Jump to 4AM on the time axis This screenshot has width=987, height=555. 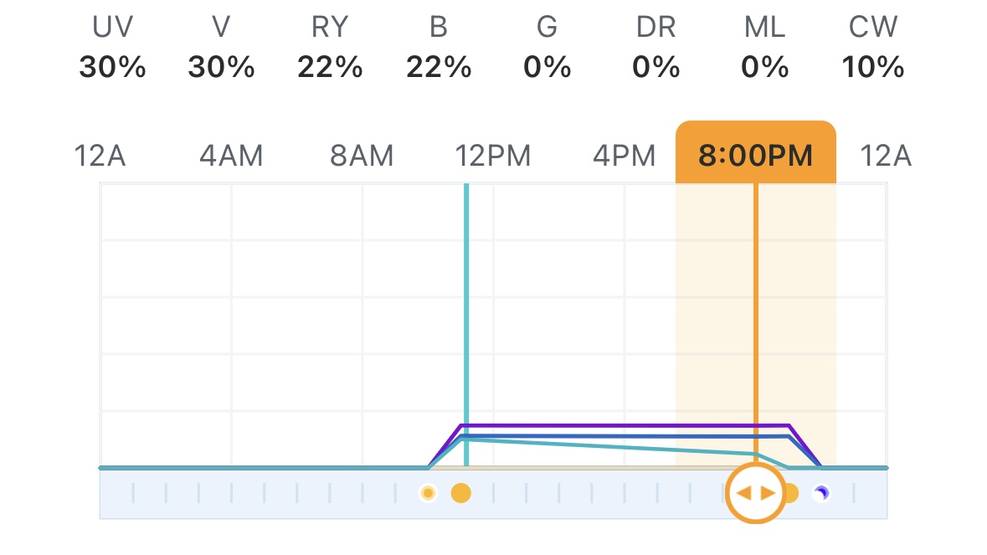click(231, 156)
